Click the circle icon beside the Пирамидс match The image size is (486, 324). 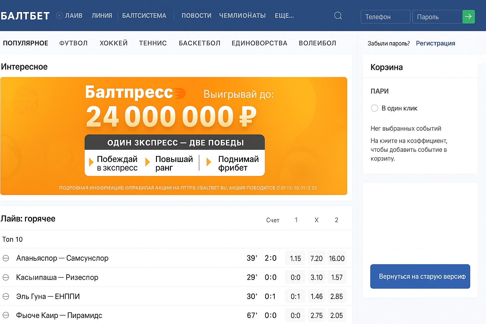point(6,315)
